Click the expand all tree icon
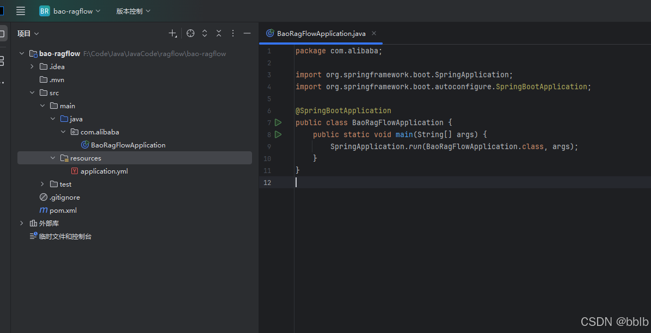The height and width of the screenshot is (333, 651). tap(205, 34)
